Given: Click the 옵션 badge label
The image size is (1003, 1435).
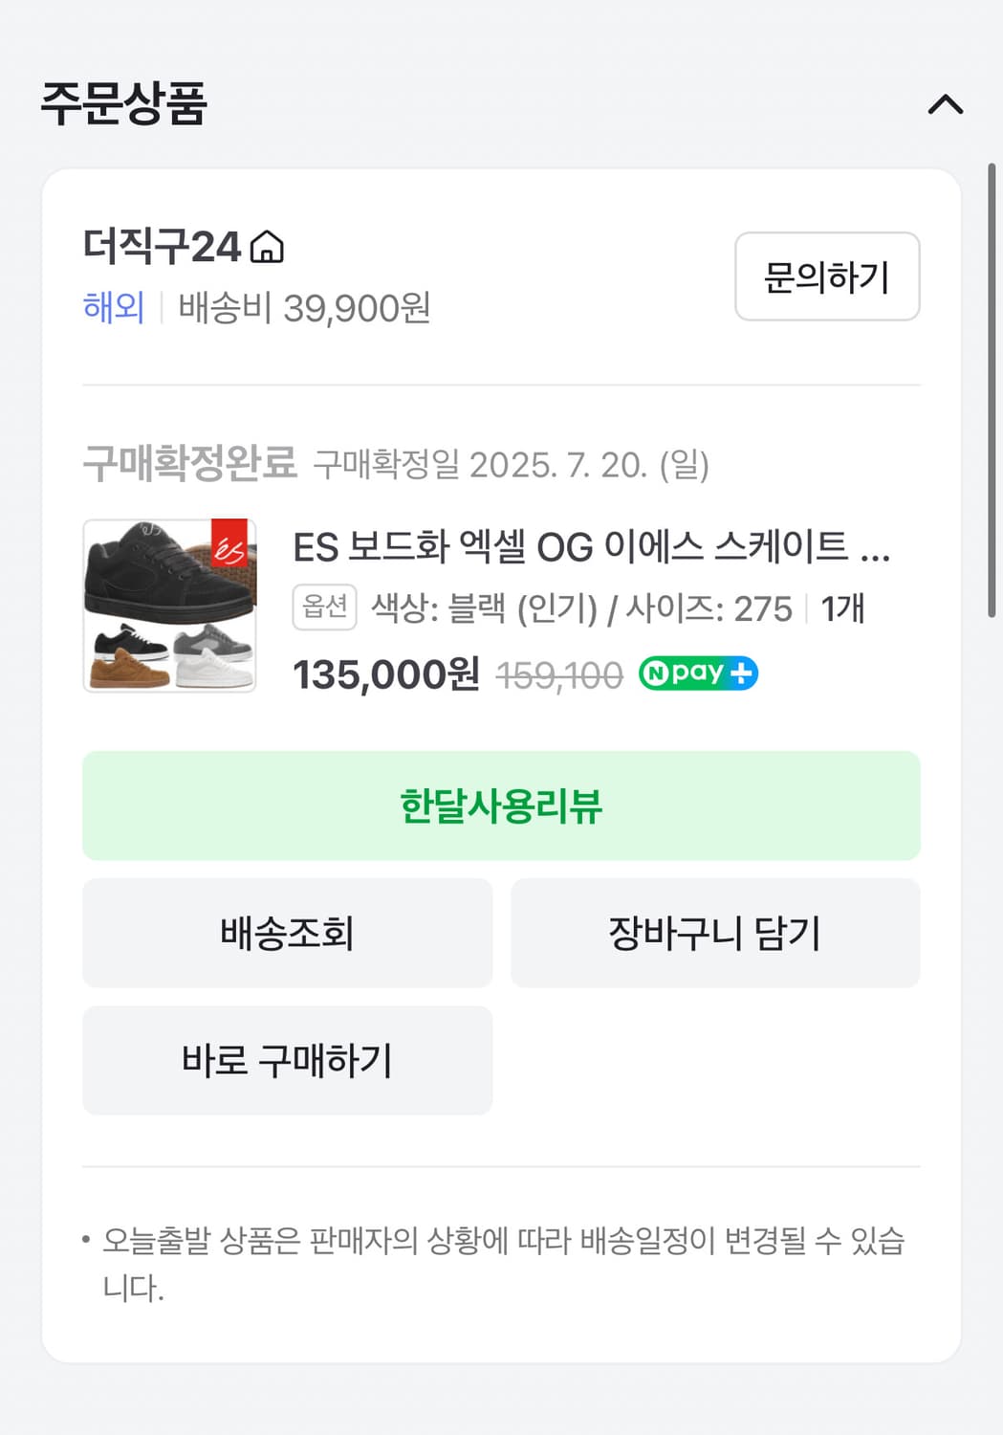Looking at the screenshot, I should [x=324, y=607].
